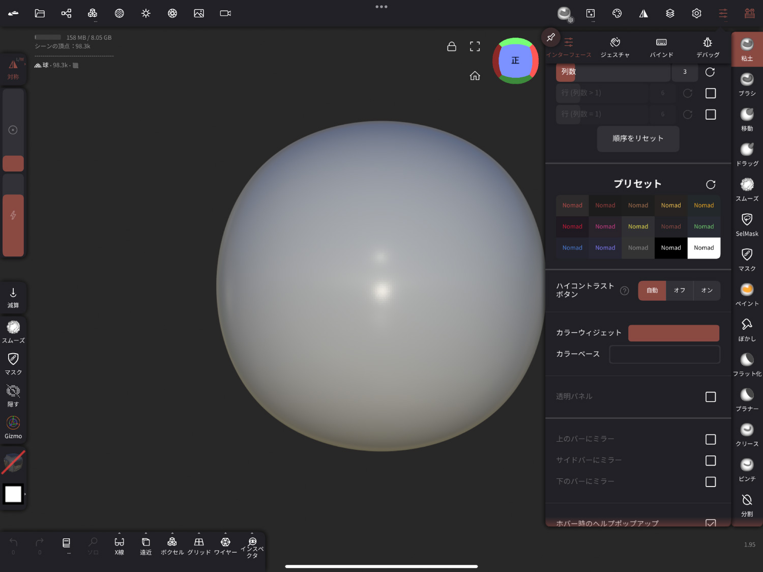
Task: Open the デバッグ tab
Action: tap(708, 47)
